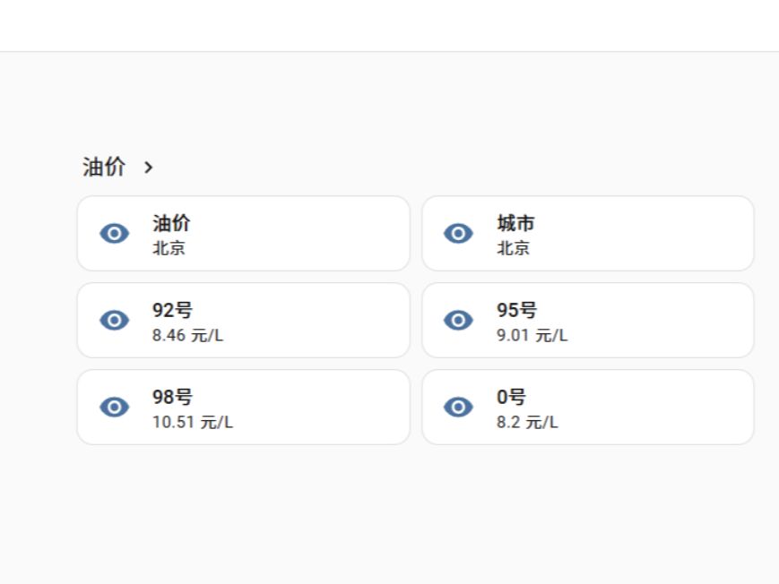Open the 油价 section header title
This screenshot has width=779, height=584.
click(x=104, y=167)
